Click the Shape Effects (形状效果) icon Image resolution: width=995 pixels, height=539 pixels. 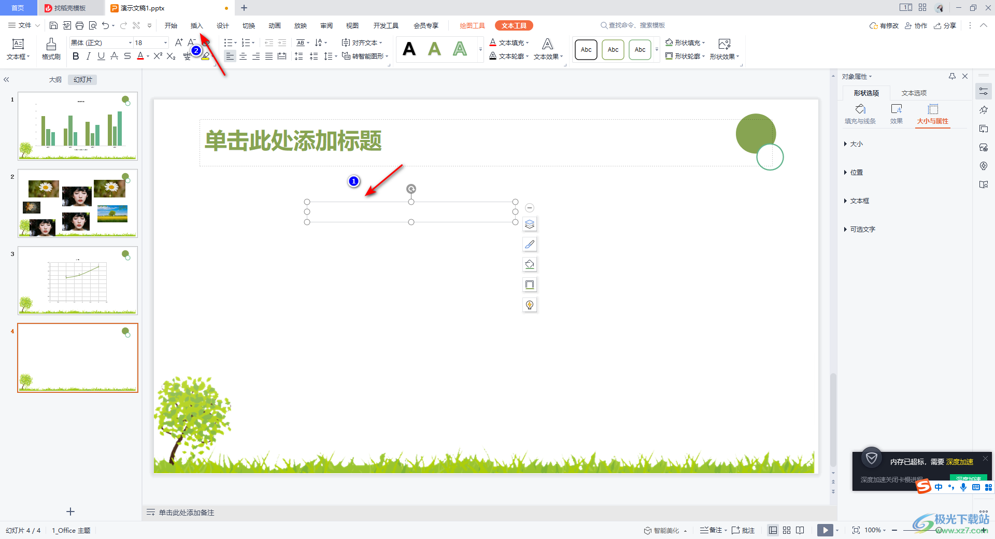click(x=724, y=49)
